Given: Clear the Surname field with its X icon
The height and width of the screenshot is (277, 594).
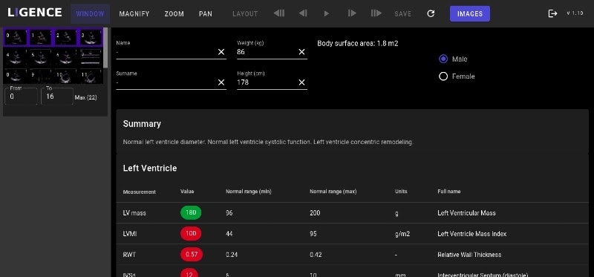Looking at the screenshot, I should coord(221,82).
